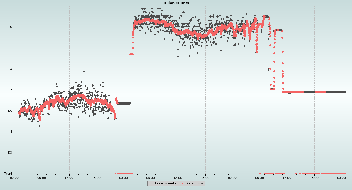
Task: Click the plus marker icon in the legend
Action: pyautogui.click(x=150, y=184)
